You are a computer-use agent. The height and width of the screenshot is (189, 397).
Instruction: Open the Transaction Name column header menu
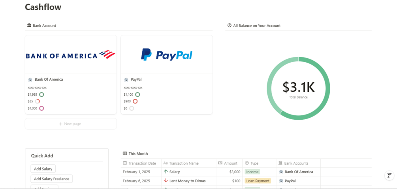point(189,163)
